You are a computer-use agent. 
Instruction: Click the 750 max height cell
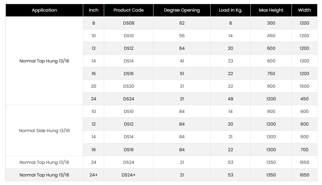(271, 74)
